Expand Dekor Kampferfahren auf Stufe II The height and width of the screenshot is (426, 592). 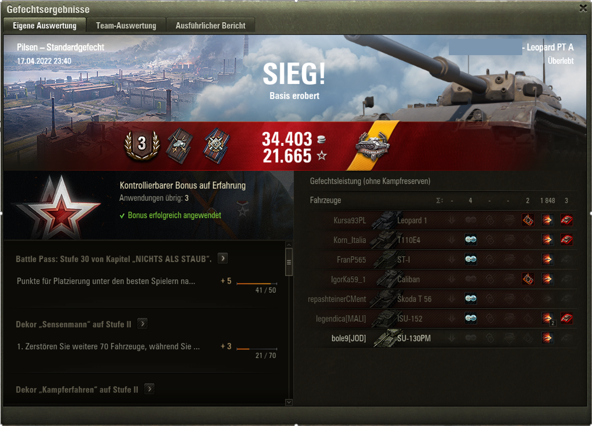[149, 389]
